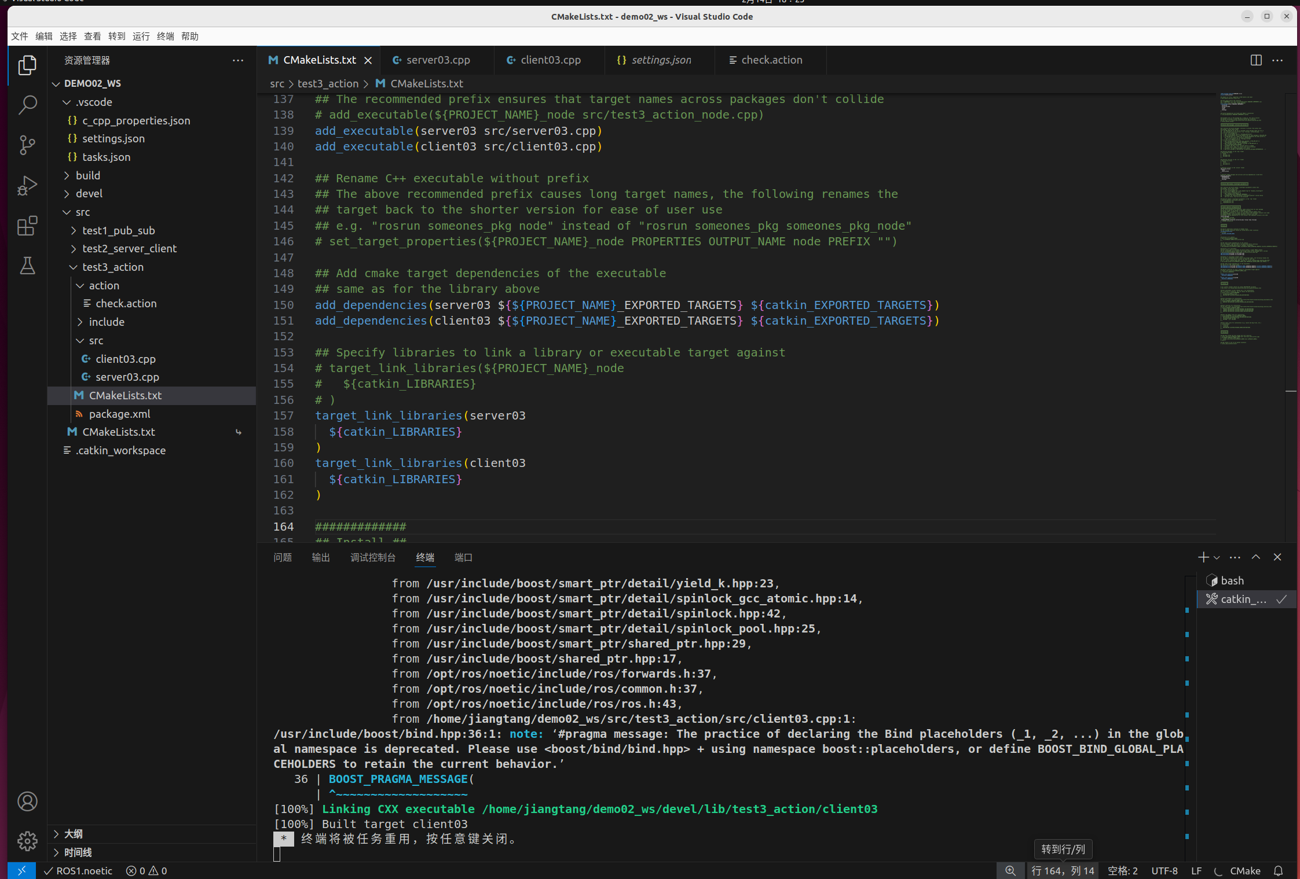
Task: Click the 行 164, 列 14 position indicator
Action: [x=1063, y=871]
